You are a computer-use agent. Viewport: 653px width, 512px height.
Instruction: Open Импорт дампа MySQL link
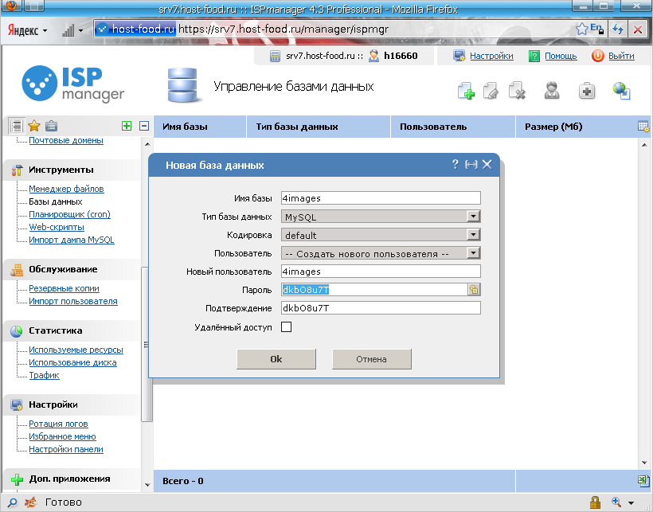[71, 240]
